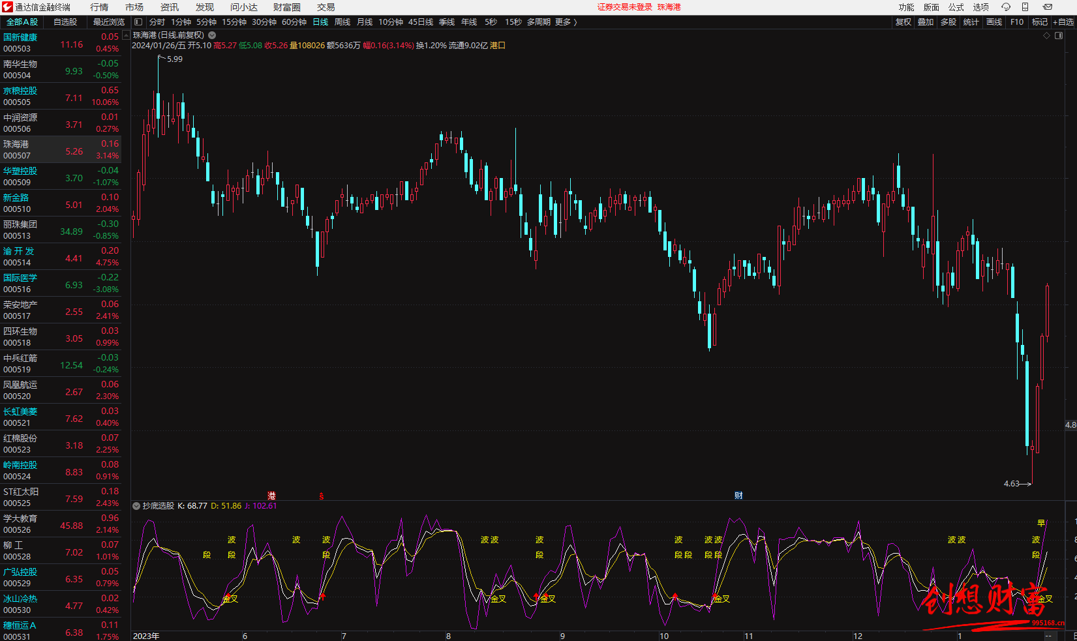Click the 叠加 overlay button
The image size is (1077, 641).
click(926, 22)
